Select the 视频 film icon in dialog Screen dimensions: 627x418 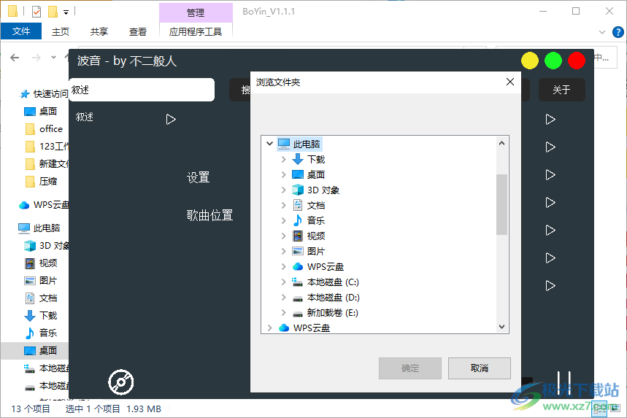298,236
